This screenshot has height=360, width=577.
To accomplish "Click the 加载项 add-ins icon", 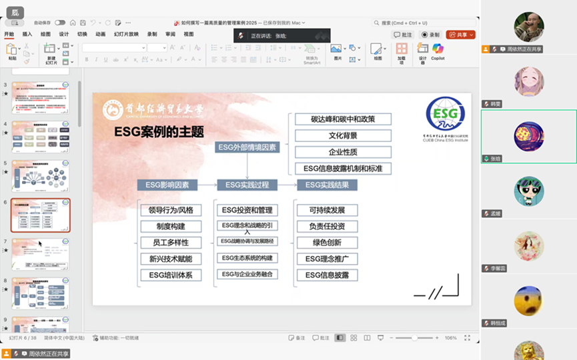I will (x=402, y=49).
